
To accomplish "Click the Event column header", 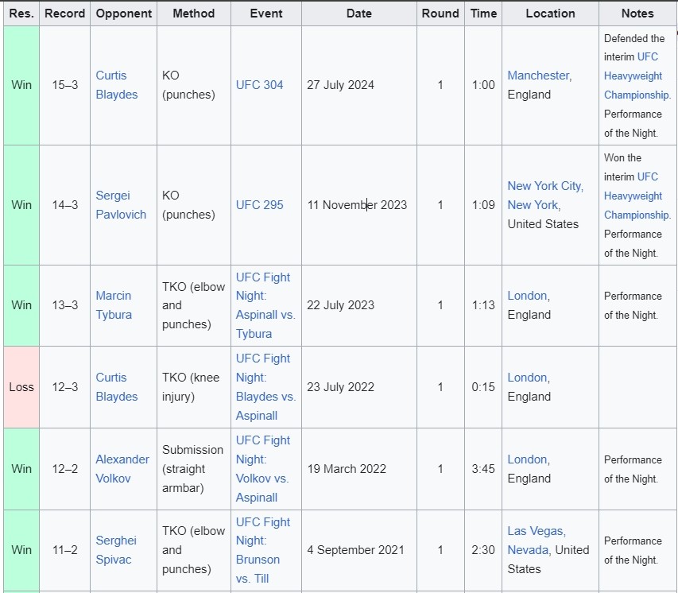I will click(x=266, y=14).
